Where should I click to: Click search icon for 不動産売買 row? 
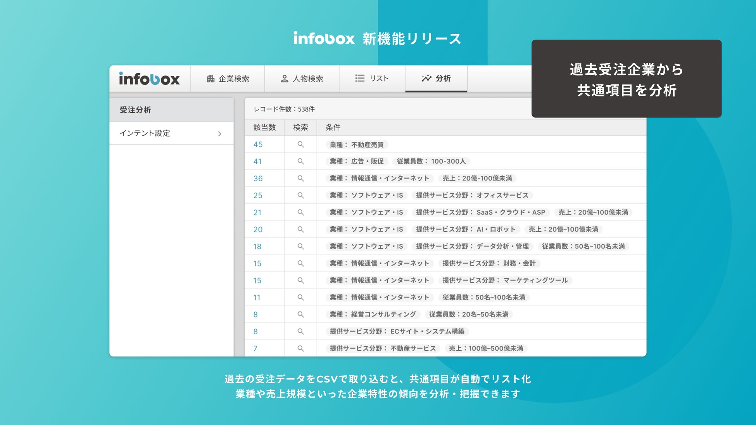tap(300, 145)
